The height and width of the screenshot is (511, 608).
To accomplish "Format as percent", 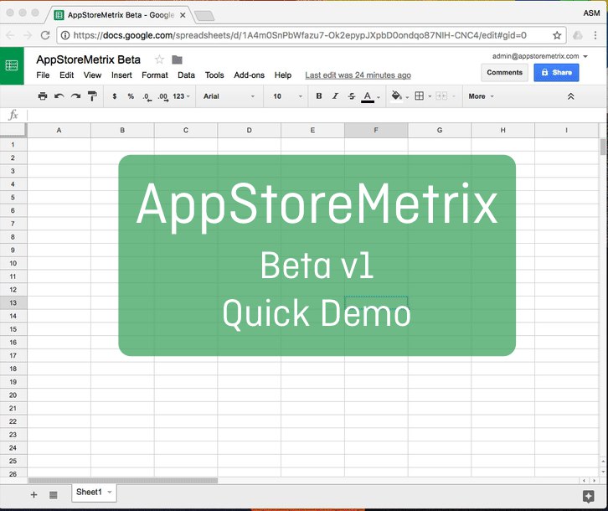I will (x=131, y=96).
